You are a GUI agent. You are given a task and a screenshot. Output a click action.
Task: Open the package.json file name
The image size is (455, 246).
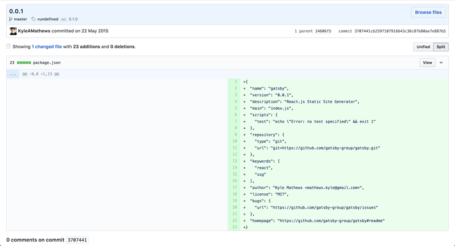[x=47, y=63]
